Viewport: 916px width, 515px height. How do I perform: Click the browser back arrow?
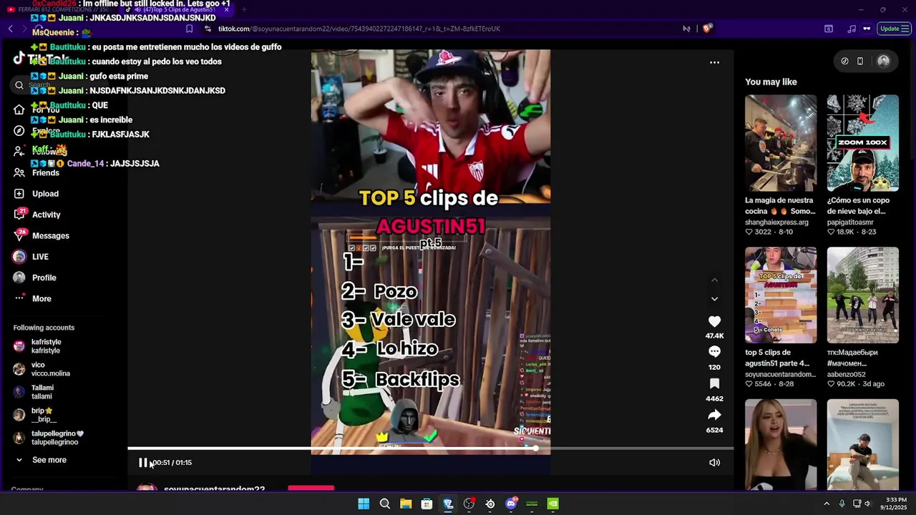point(10,29)
